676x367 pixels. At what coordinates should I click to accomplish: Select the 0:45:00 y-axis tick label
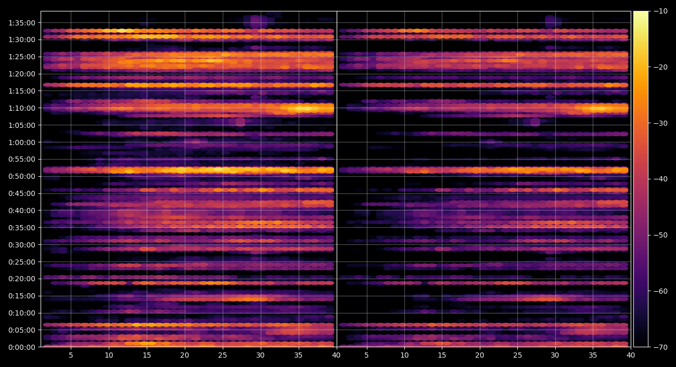tap(22, 193)
